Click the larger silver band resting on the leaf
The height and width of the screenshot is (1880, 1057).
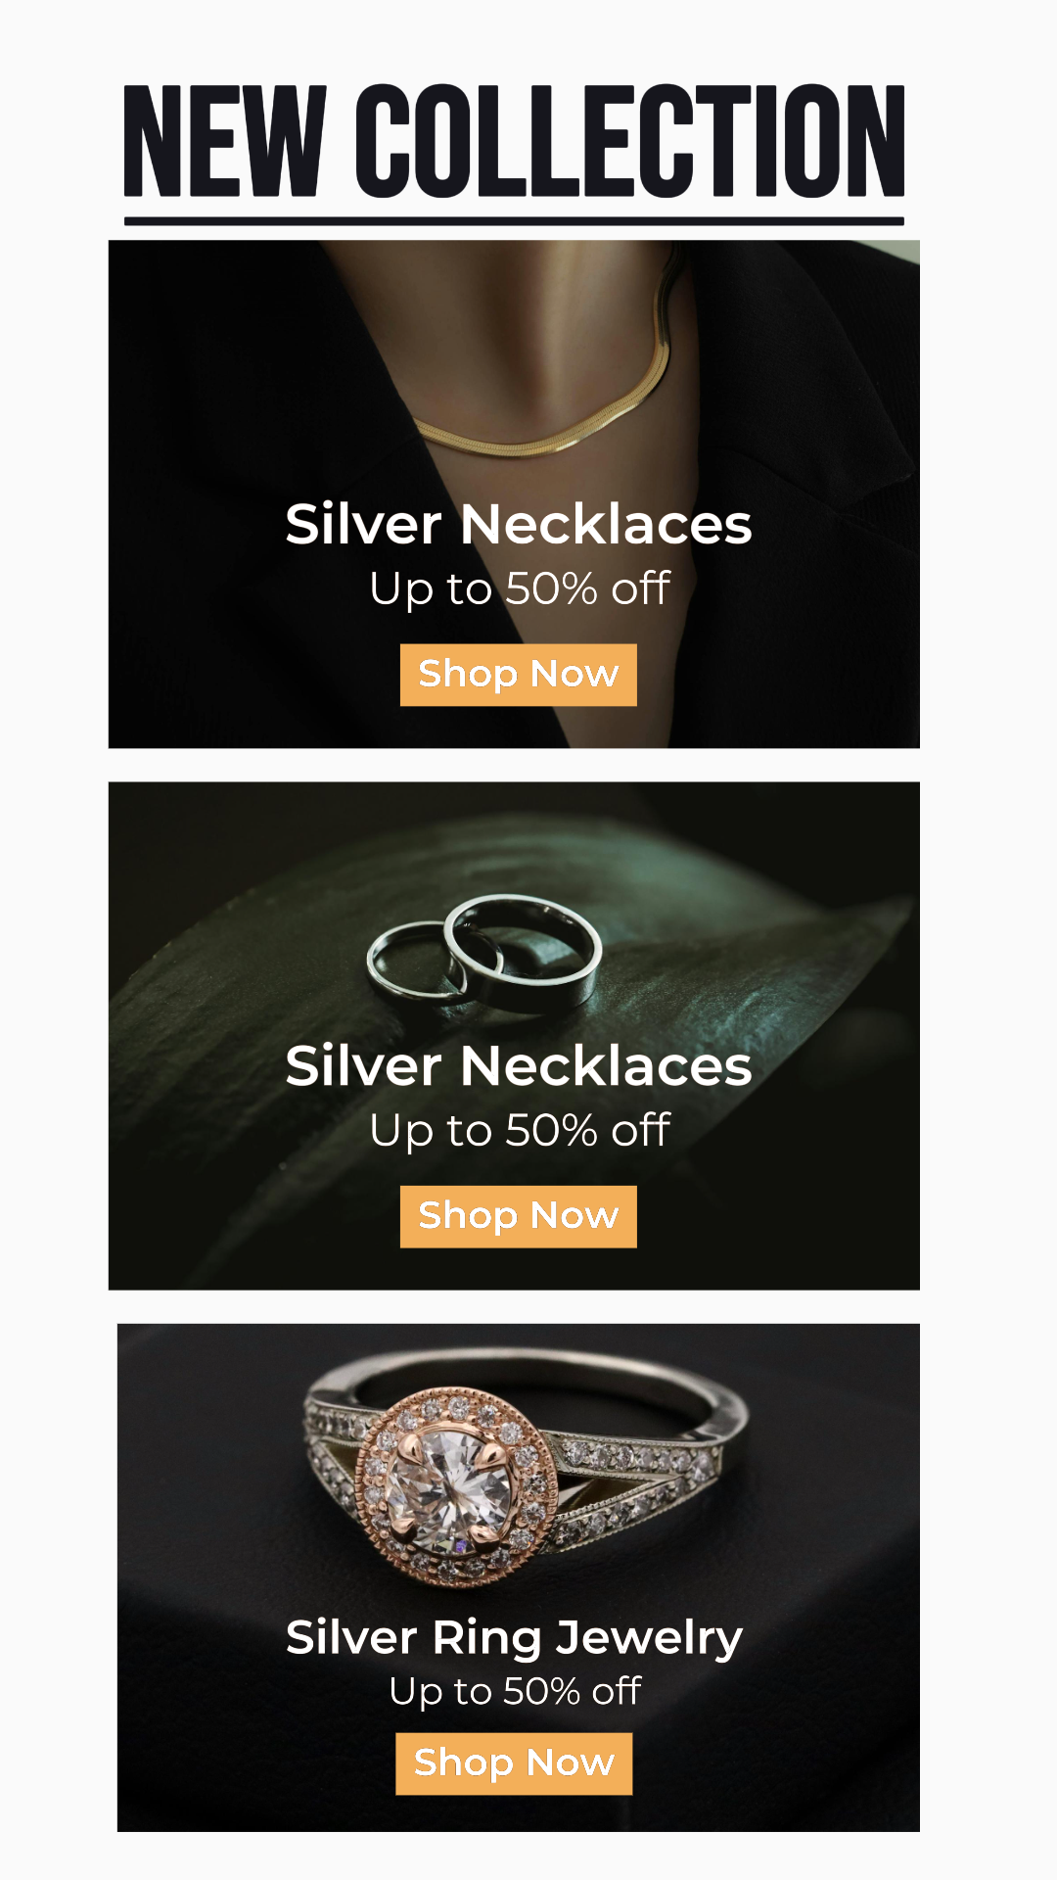pyautogui.click(x=524, y=952)
